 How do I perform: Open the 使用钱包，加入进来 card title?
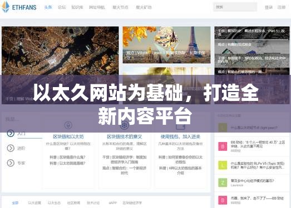click(x=180, y=136)
